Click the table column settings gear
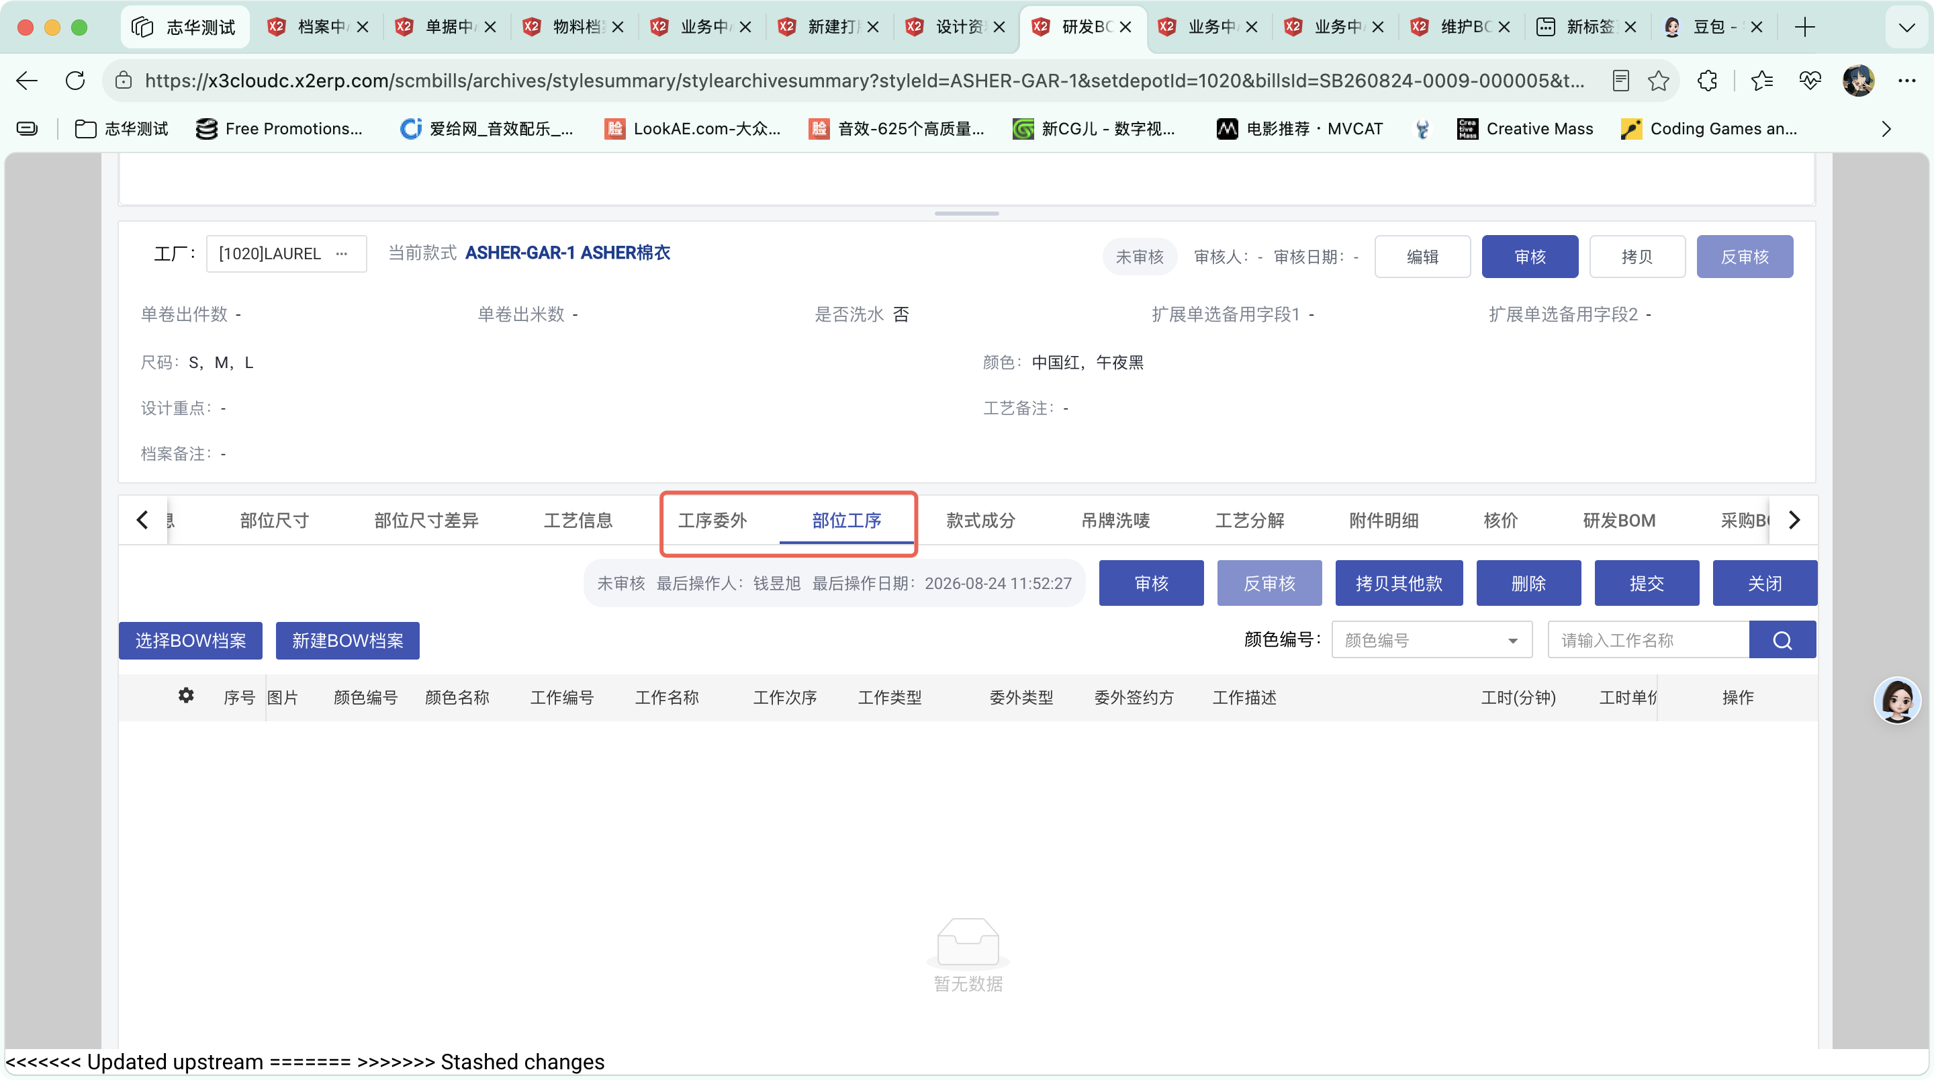This screenshot has height=1080, width=1934. [x=186, y=695]
